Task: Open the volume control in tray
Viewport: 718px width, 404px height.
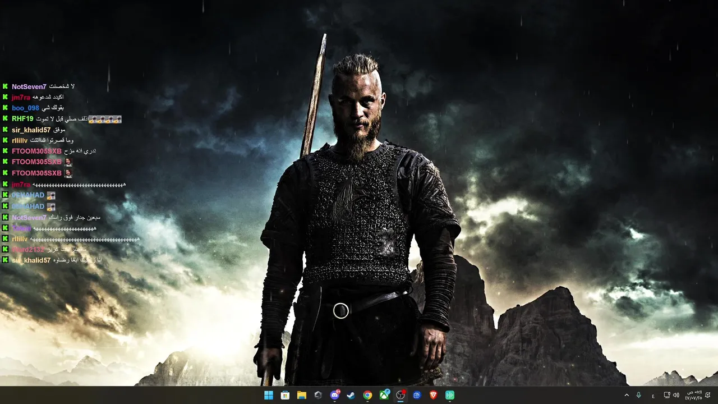Action: 676,395
